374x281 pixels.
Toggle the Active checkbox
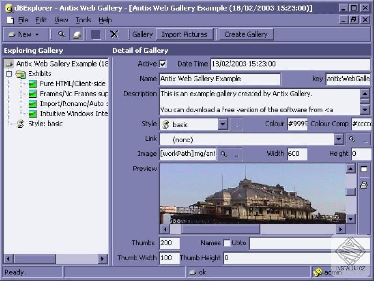coord(162,64)
